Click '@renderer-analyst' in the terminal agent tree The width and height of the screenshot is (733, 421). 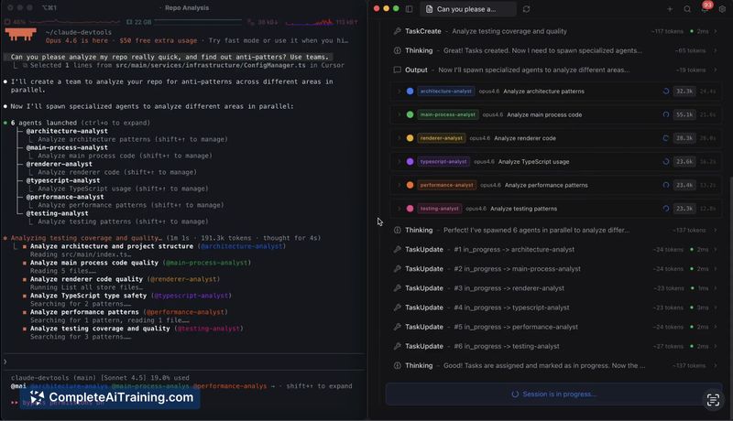(x=59, y=165)
